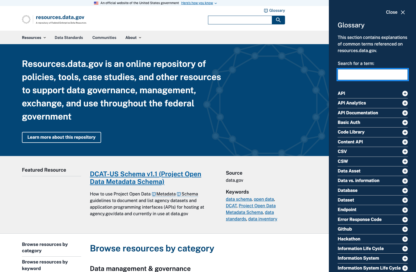Expand the API Analytics term label
The image size is (416, 272).
tap(352, 103)
